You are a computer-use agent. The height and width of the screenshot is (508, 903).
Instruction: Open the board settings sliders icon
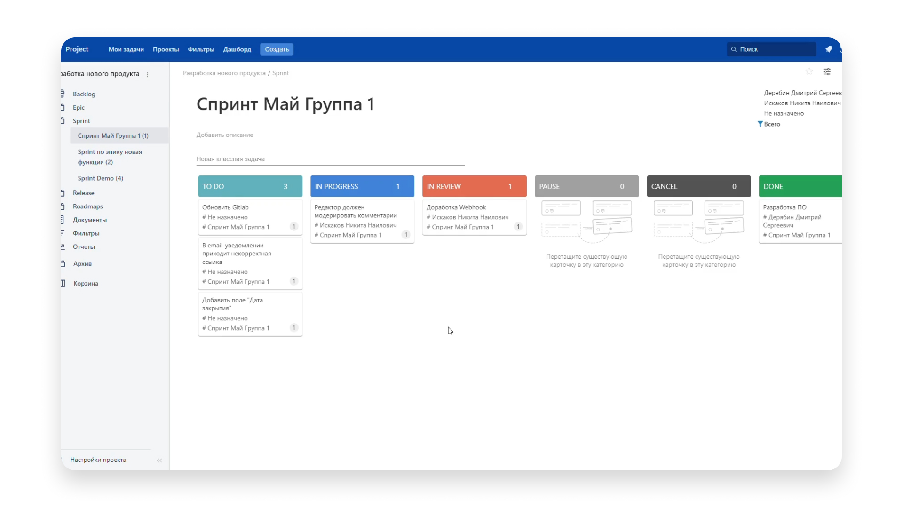coord(827,71)
